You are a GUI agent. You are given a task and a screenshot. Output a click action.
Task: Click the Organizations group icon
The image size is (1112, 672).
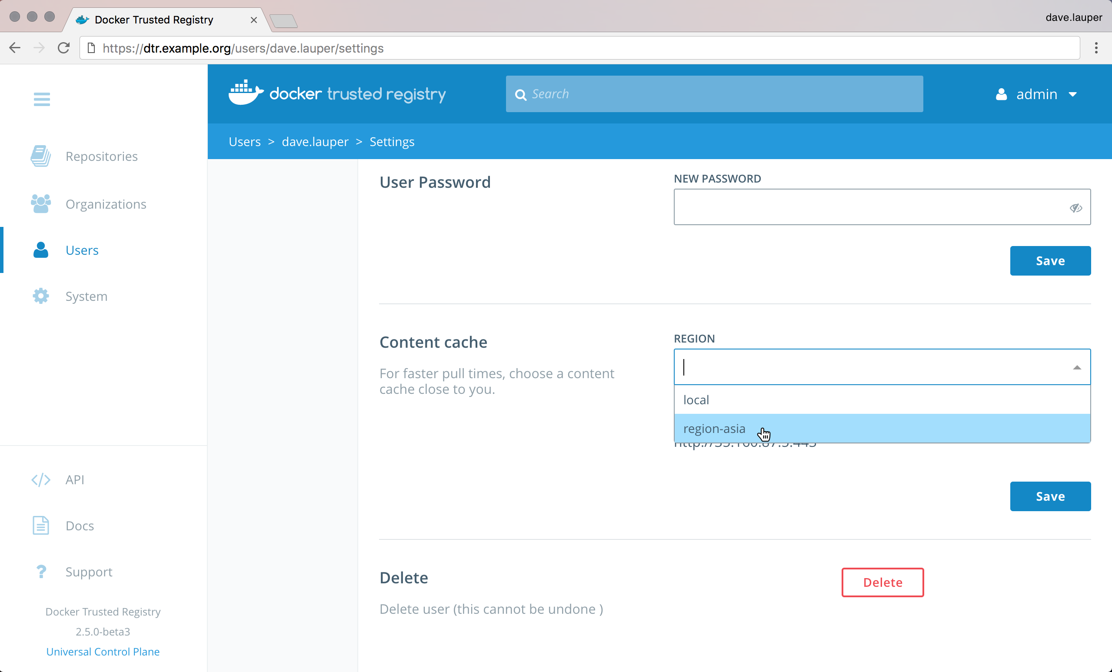40,204
